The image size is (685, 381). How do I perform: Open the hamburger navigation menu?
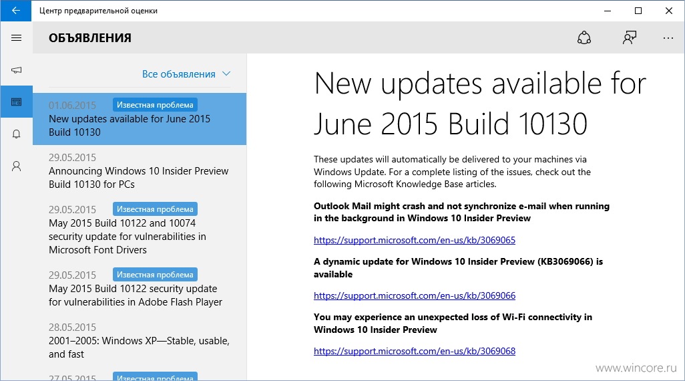click(16, 37)
